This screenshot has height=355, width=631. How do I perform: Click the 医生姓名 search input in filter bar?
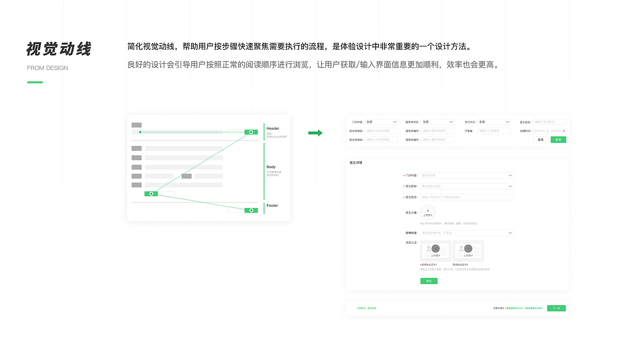click(550, 122)
